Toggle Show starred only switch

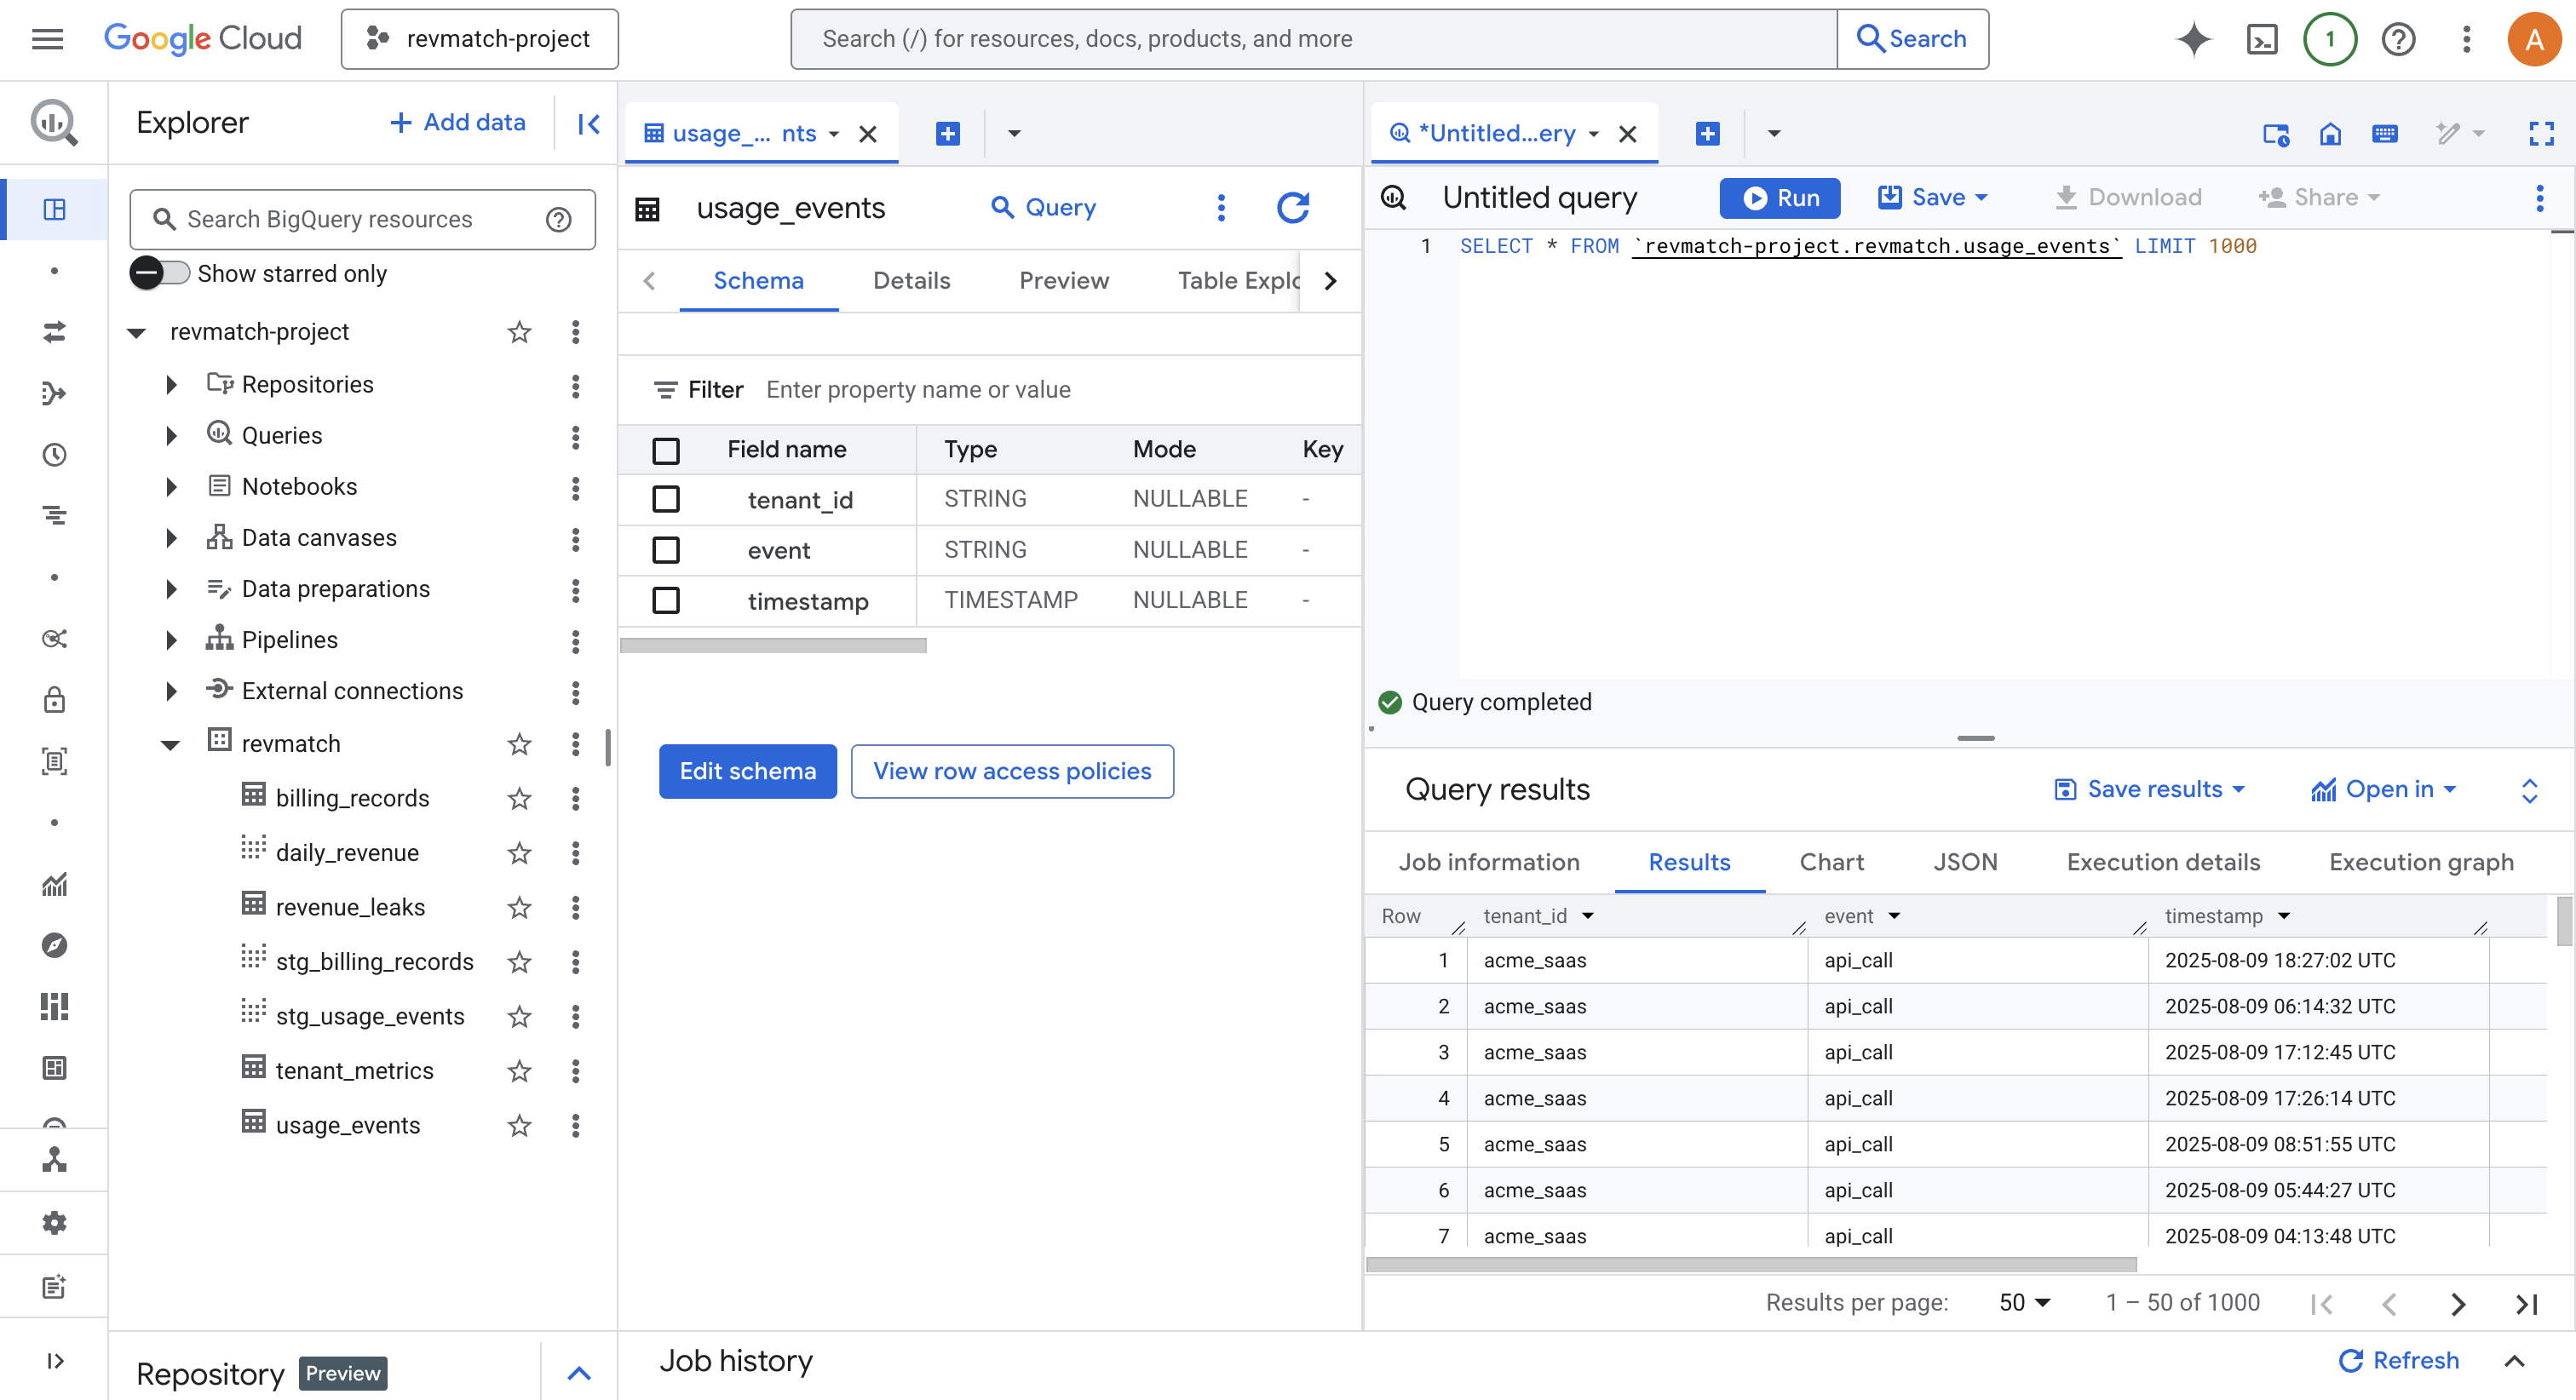[x=159, y=273]
